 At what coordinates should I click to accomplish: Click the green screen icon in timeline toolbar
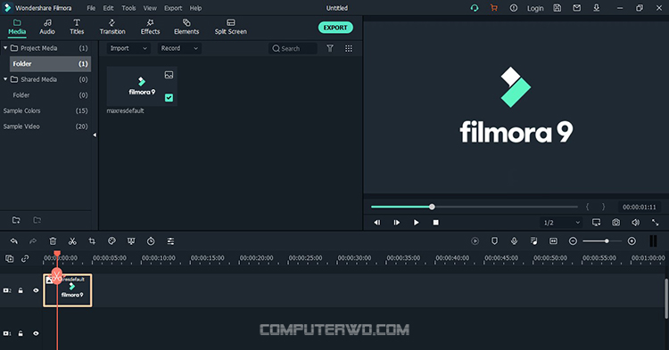131,241
